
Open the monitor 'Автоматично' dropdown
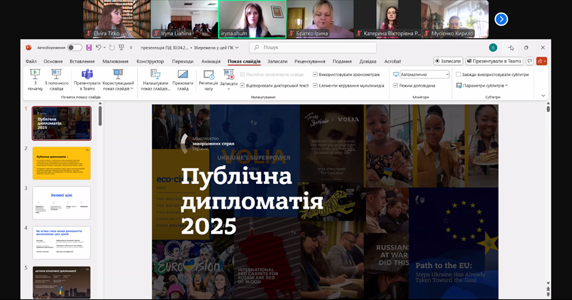(x=423, y=75)
